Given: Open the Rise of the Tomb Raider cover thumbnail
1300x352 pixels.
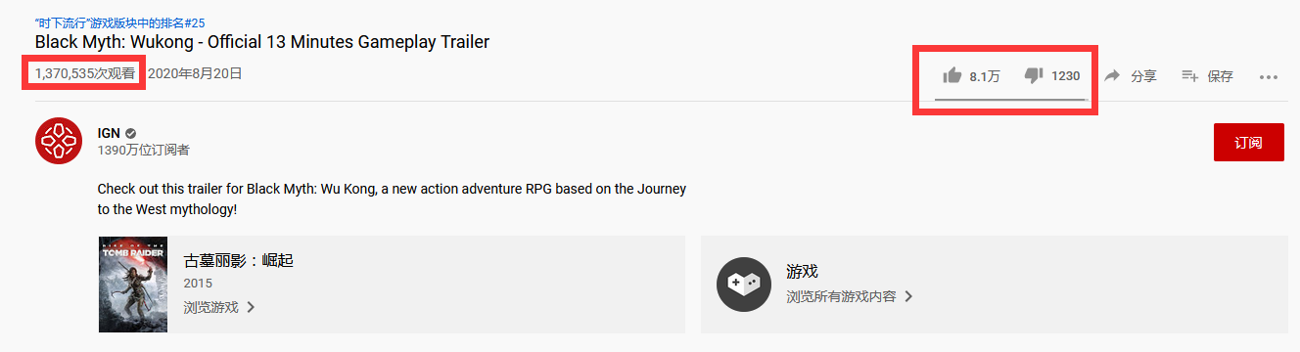Looking at the screenshot, I should (x=133, y=284).
